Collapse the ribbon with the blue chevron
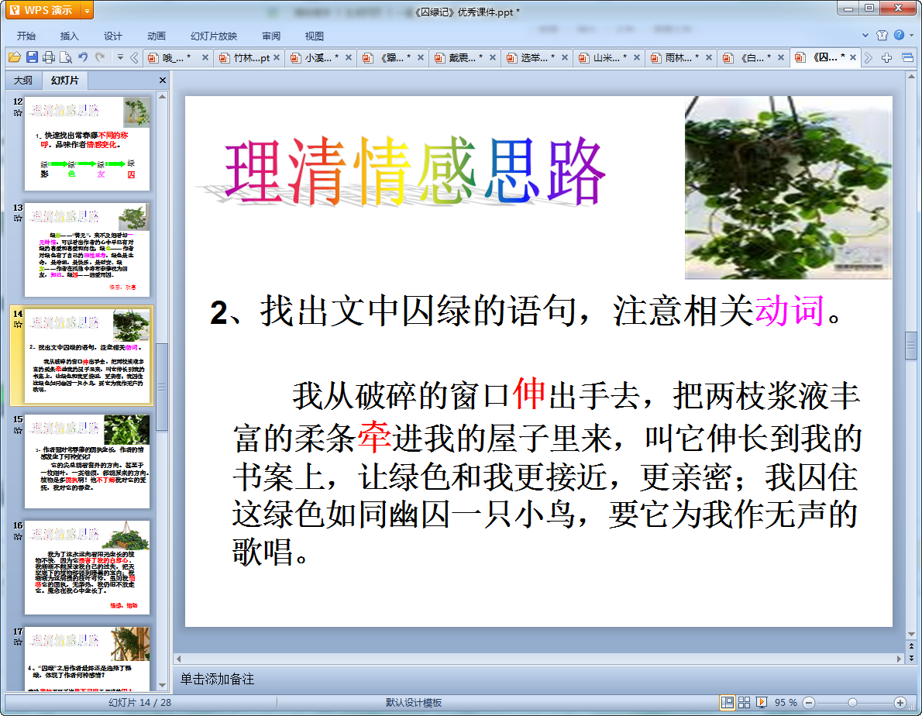The width and height of the screenshot is (922, 716). (x=865, y=36)
